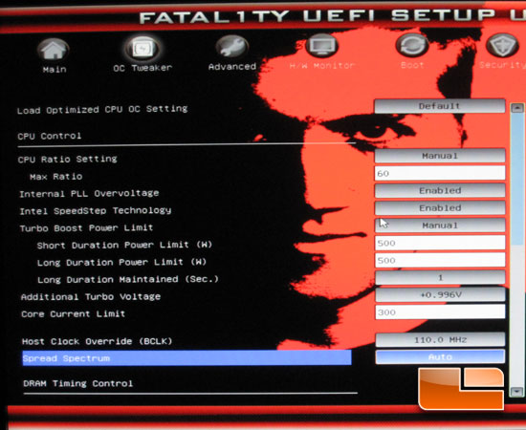
Task: Select the CPU Ratio Setting label
Action: point(68,159)
